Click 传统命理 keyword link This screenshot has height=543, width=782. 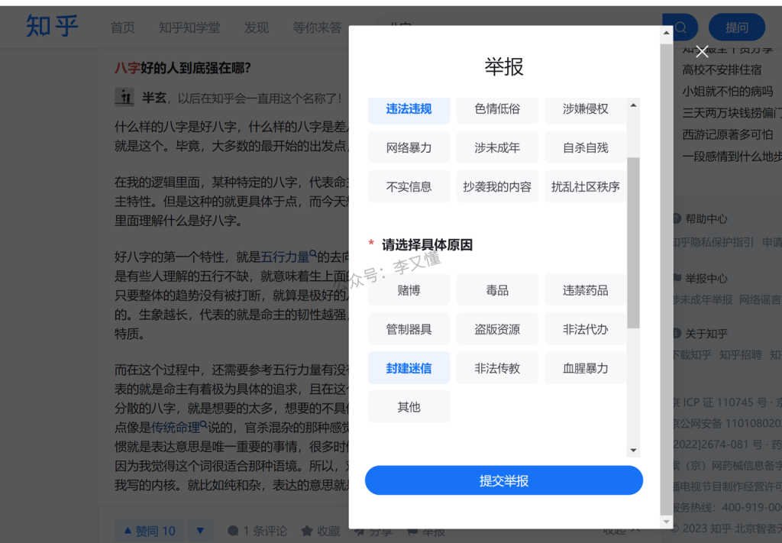tap(176, 428)
